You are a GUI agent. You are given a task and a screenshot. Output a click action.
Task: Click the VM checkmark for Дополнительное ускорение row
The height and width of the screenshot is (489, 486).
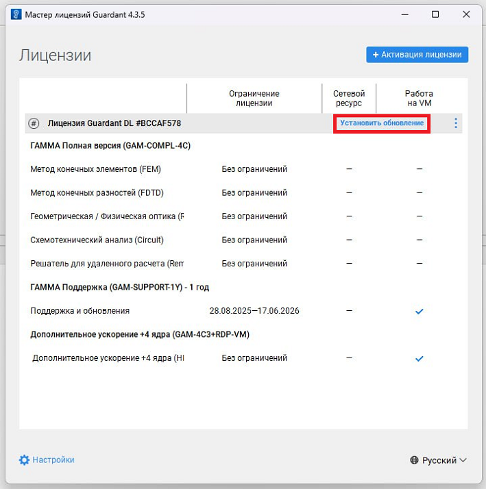click(420, 358)
